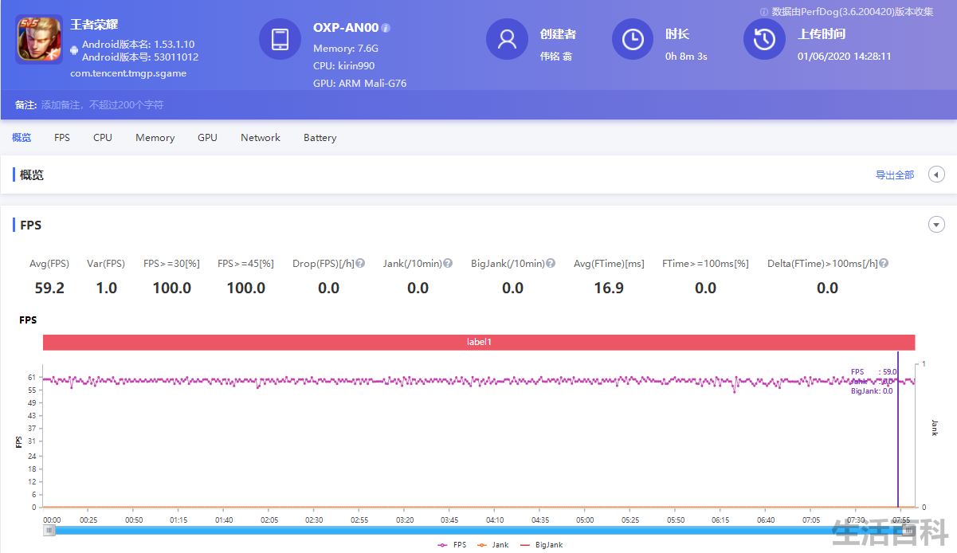The width and height of the screenshot is (957, 553).
Task: Click the 上传时间 history clock icon
Action: click(x=764, y=39)
